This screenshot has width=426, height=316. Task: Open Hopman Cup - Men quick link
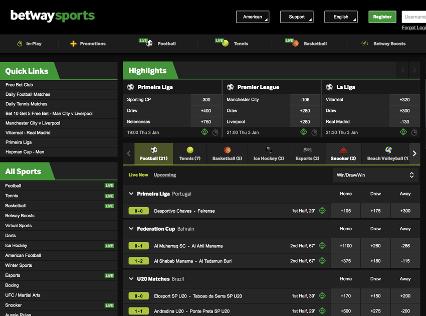[x=59, y=152]
